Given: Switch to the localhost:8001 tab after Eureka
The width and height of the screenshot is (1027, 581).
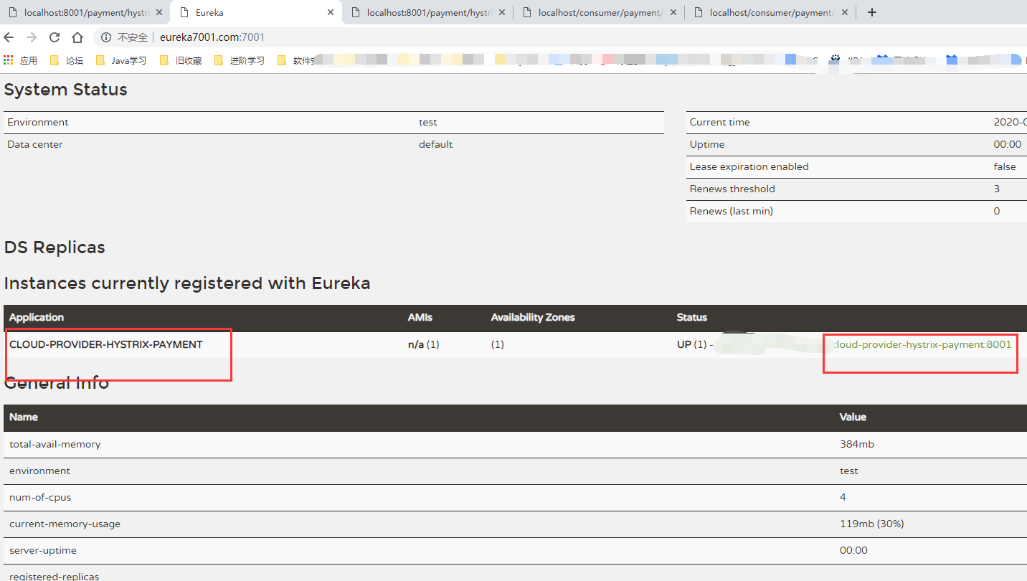Looking at the screenshot, I should tap(427, 12).
